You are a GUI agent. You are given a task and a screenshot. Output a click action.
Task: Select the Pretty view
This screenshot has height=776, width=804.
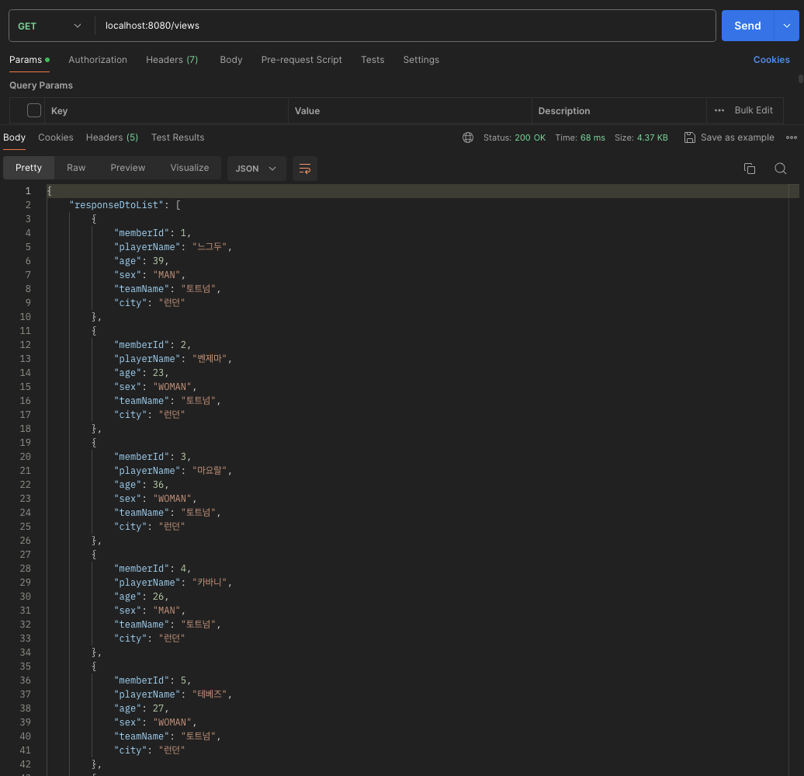[x=29, y=168]
